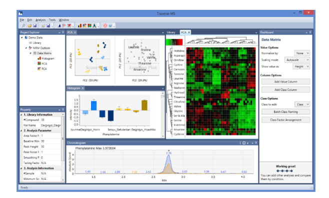This screenshot has height=198, width=329.
Task: Open the Normalize by dropdown
Action: [x=302, y=53]
